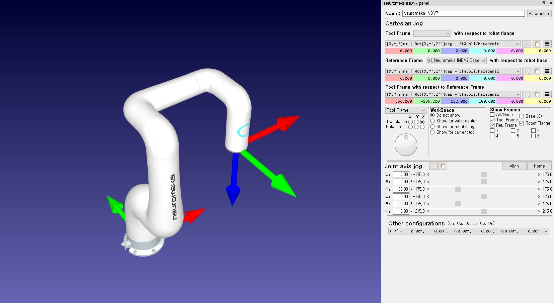Open options menu for reference frame pose
The width and height of the screenshot is (554, 303).
[547, 71]
